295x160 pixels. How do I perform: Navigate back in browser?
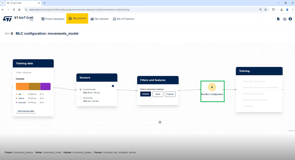click(x=3, y=9)
